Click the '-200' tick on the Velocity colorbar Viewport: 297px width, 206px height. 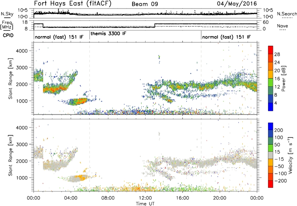281,181
